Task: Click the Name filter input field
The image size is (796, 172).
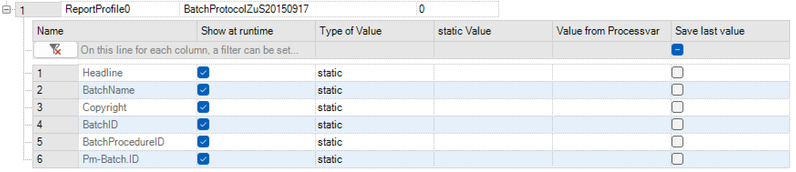Action: [197, 50]
